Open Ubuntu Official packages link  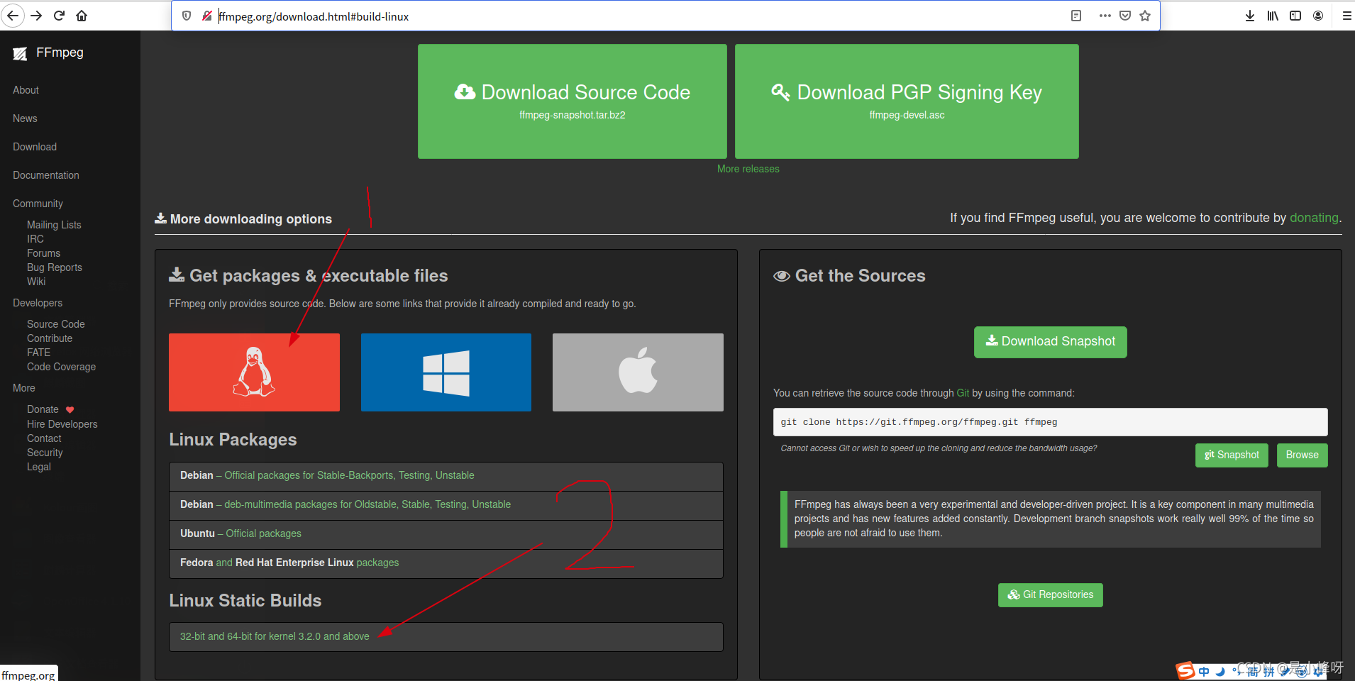coord(263,533)
